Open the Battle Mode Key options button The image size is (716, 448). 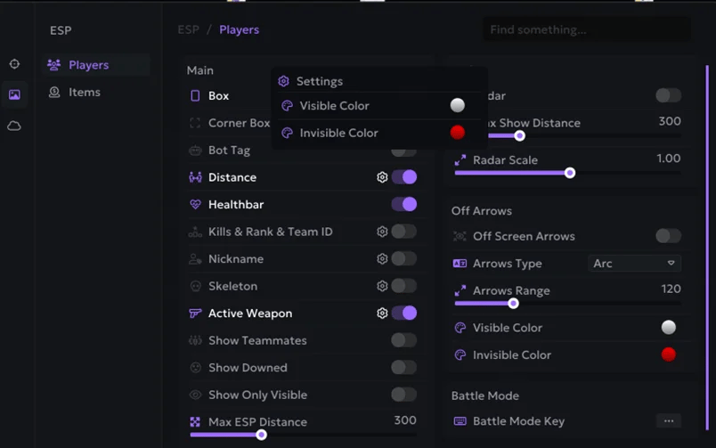[668, 421]
